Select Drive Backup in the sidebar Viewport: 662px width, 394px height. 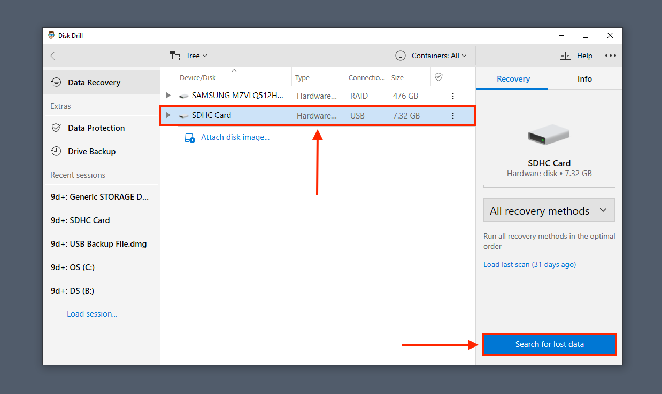[x=102, y=152]
